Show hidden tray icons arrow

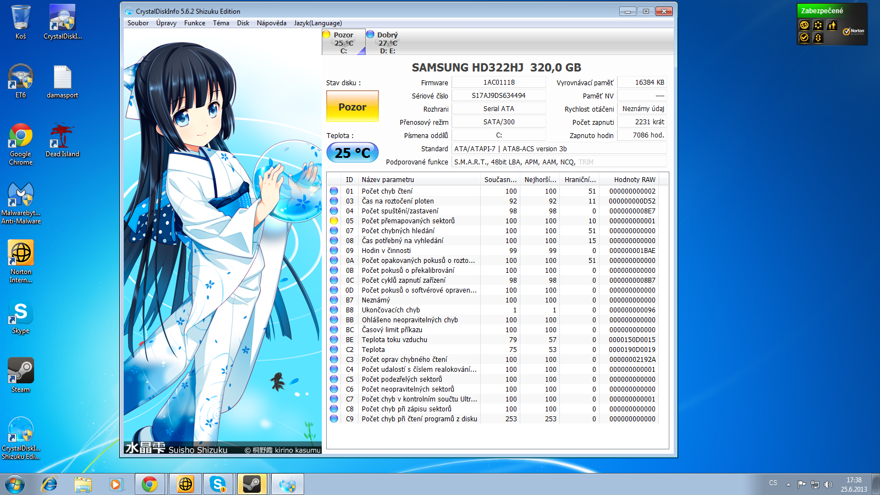coord(788,485)
